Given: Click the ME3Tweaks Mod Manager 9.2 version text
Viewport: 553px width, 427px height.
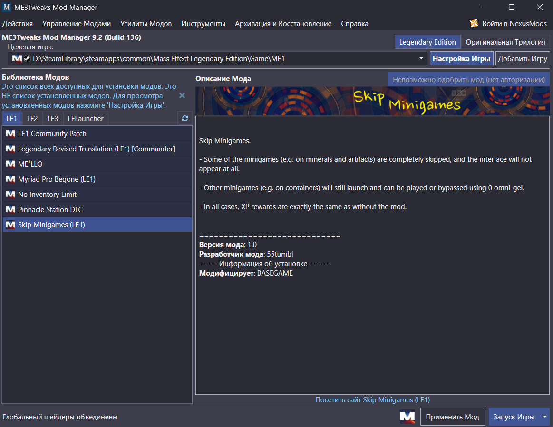Looking at the screenshot, I should [72, 37].
